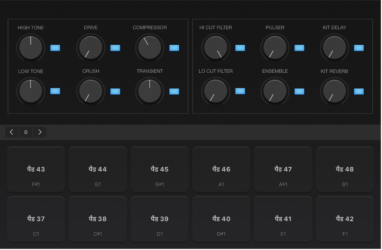Trigger पैड 45 (G#1)
382x250 pixels.
coord(160,170)
